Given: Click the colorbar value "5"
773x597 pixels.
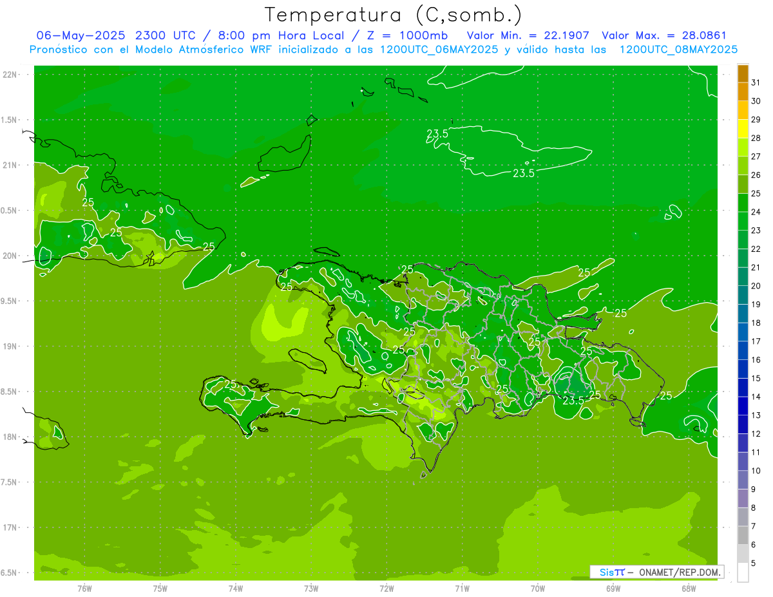Looking at the screenshot, I should (754, 564).
